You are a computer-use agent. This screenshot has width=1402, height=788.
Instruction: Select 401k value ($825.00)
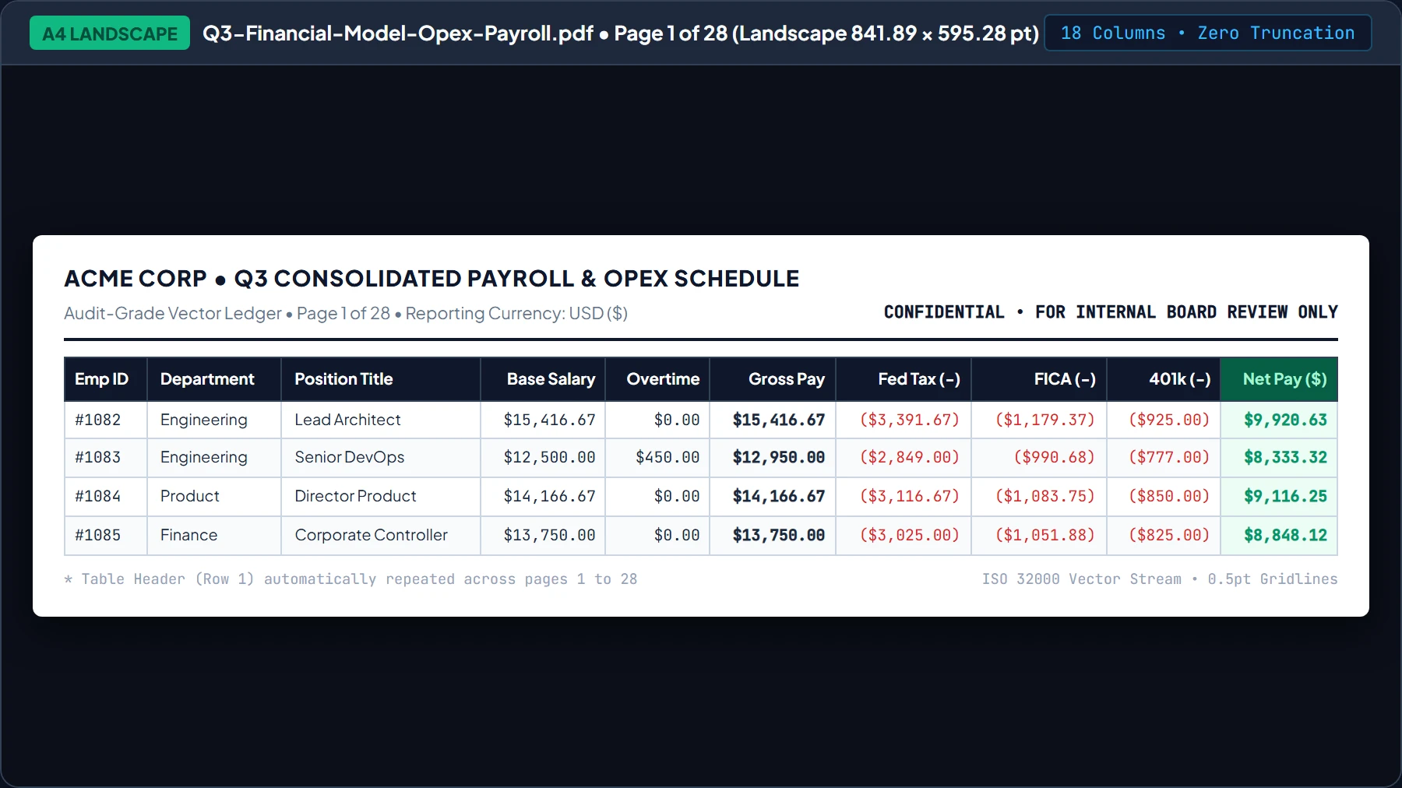[x=1164, y=535]
